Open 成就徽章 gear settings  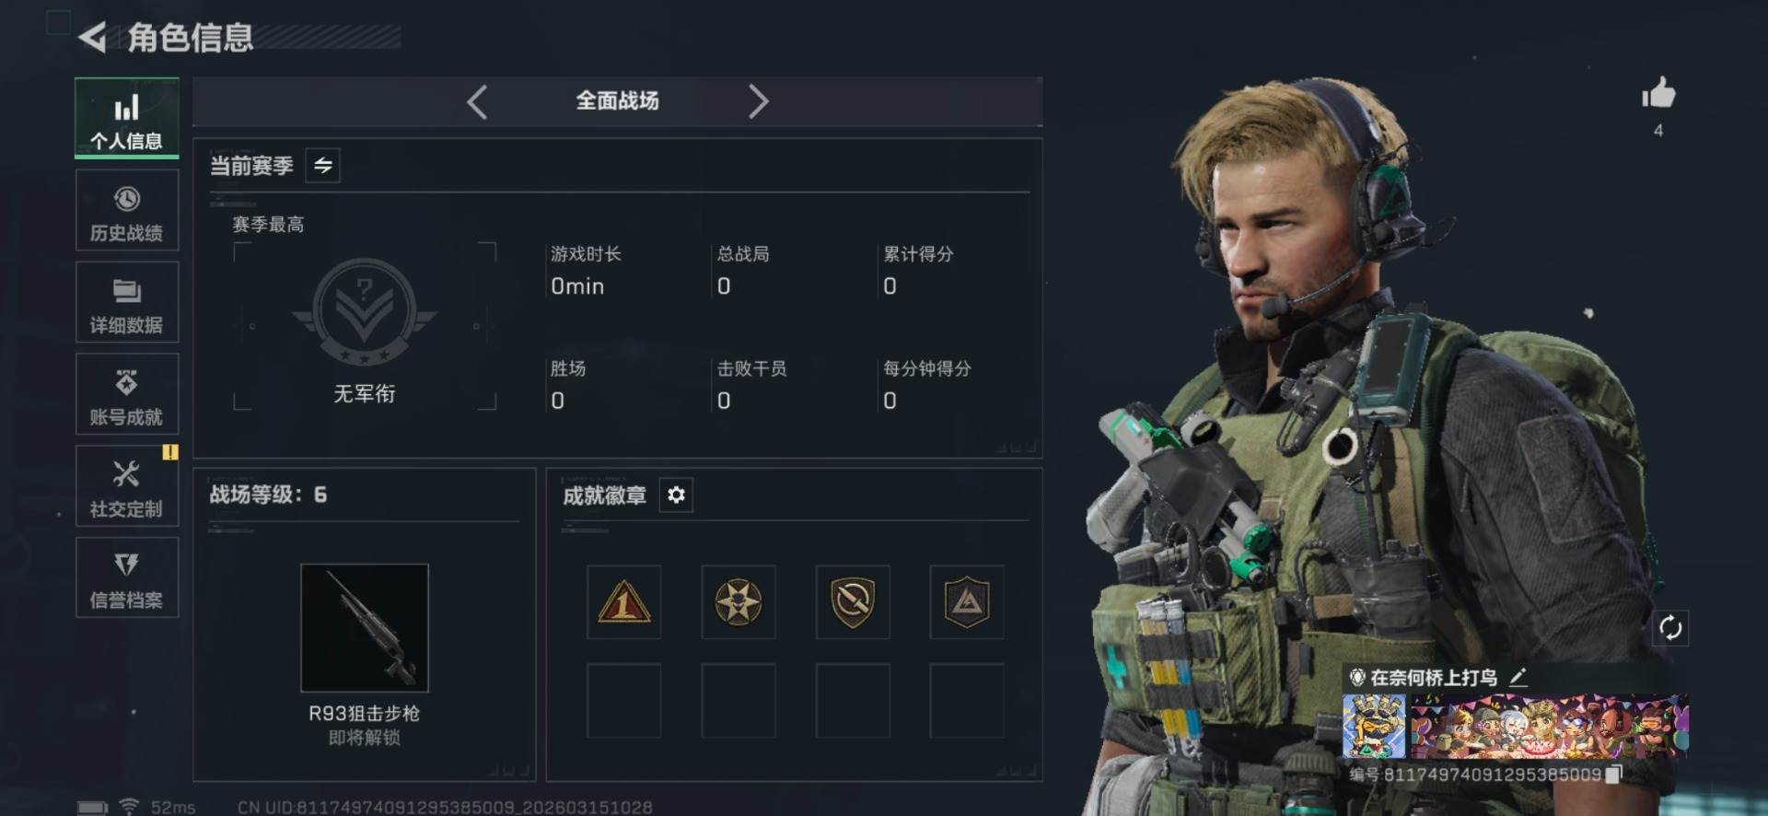tap(676, 495)
